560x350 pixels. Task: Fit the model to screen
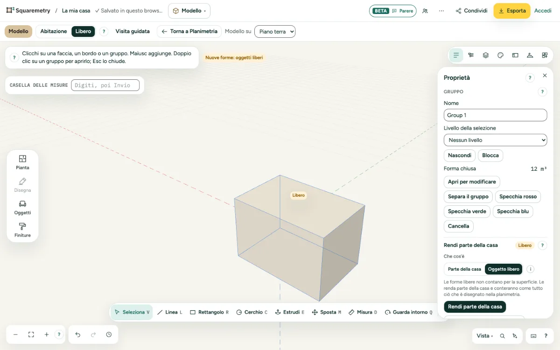coord(31,335)
